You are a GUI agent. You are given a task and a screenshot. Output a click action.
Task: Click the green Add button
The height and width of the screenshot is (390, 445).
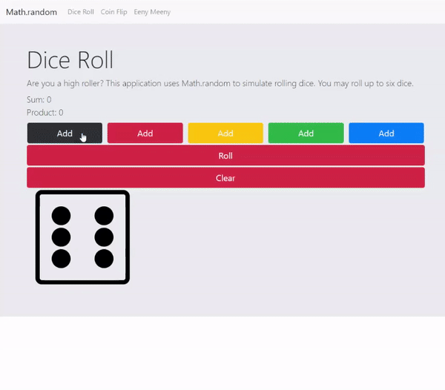[x=306, y=133]
